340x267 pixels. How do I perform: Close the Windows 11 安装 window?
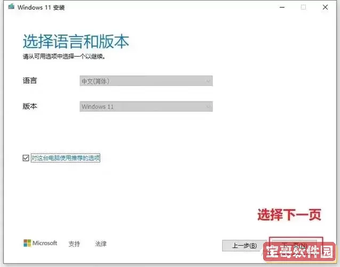325,7
